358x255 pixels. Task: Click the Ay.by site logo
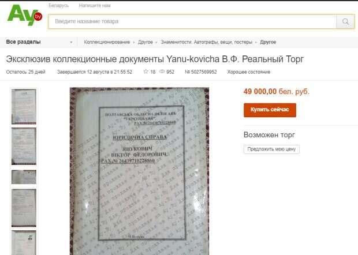pyautogui.click(x=25, y=15)
